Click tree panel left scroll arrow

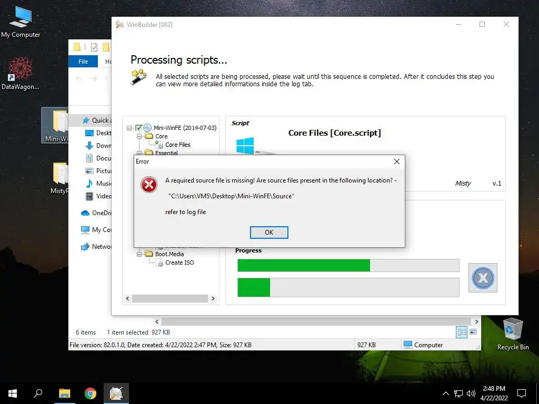point(127,299)
